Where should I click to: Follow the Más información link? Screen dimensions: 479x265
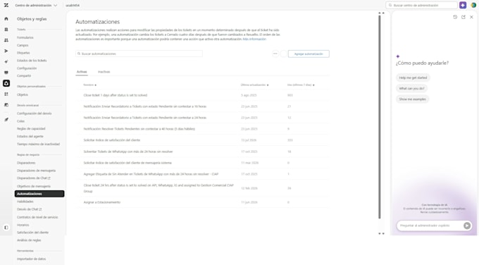pos(254,39)
